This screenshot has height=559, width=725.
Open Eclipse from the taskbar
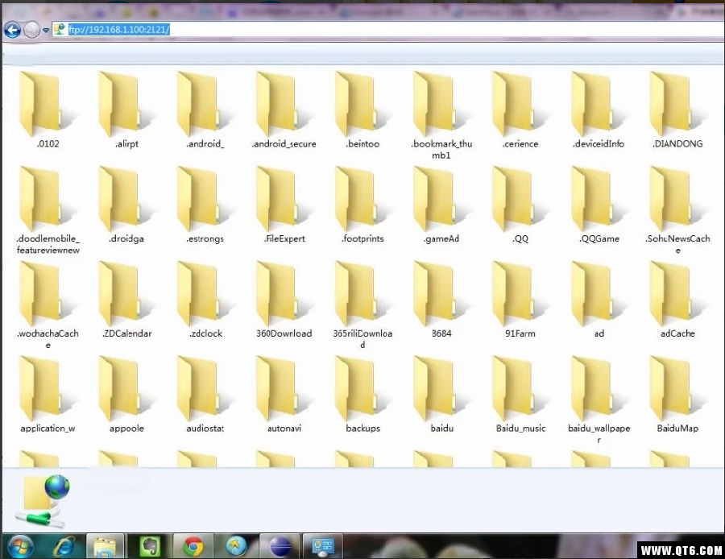pos(280,547)
